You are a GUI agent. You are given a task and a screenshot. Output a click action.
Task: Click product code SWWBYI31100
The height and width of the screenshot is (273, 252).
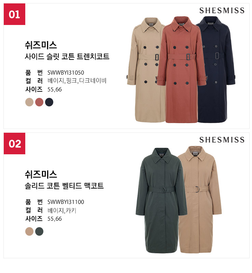click(x=66, y=202)
